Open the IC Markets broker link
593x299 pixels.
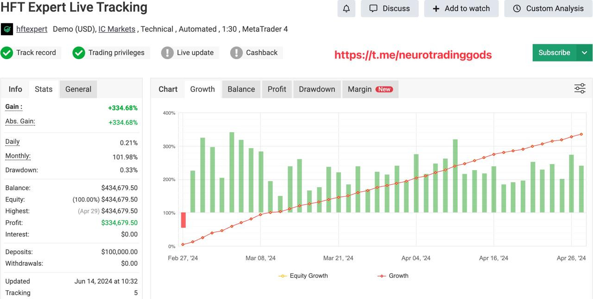pyautogui.click(x=117, y=29)
